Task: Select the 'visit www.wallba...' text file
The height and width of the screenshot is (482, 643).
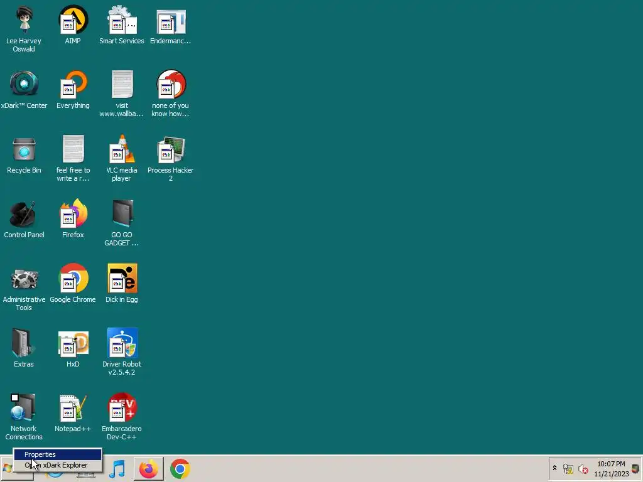Action: (122, 94)
